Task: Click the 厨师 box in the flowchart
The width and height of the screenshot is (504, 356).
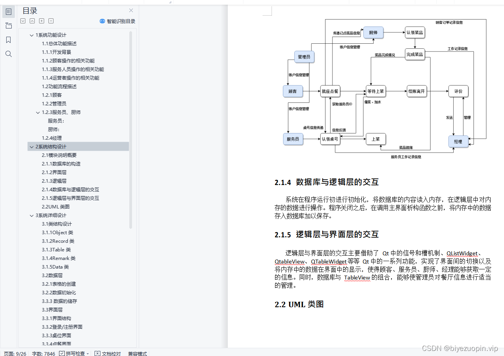Action: click(x=373, y=33)
